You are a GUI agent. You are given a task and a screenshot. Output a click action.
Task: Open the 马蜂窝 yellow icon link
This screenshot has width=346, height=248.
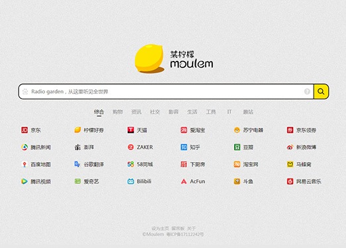pyautogui.click(x=299, y=165)
